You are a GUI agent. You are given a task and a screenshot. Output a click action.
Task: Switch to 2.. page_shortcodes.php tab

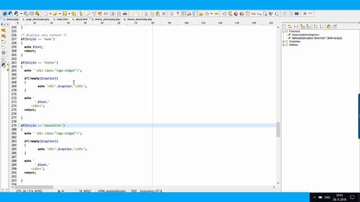[36, 20]
